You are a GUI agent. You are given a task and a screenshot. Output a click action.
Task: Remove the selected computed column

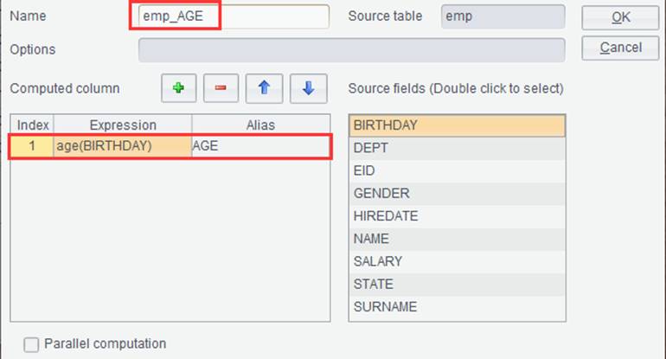click(x=221, y=88)
